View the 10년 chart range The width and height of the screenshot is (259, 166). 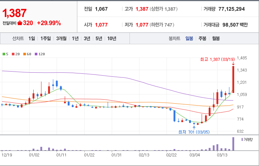click(112, 38)
